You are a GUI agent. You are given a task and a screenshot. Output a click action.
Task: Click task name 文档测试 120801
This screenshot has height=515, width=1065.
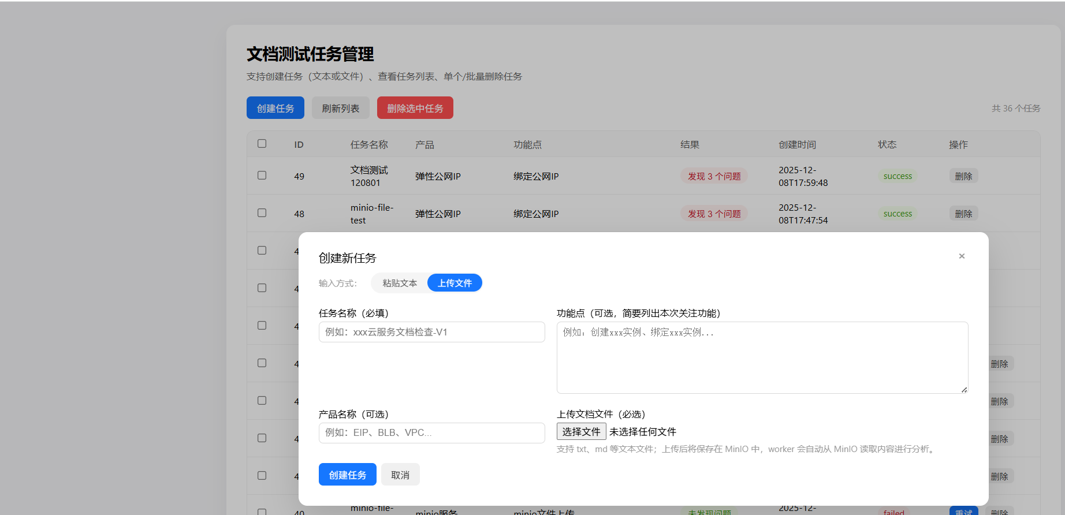click(369, 176)
